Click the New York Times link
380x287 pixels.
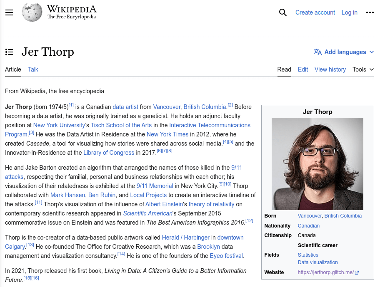(x=167, y=134)
